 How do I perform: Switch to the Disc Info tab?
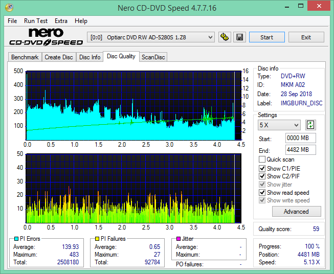click(x=90, y=57)
